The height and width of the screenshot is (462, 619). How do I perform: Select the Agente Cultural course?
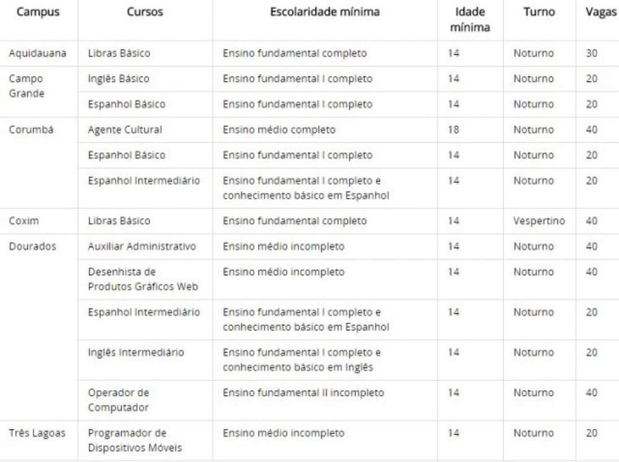coord(125,130)
